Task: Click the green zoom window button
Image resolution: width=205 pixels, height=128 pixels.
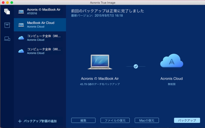Action: coord(12,3)
